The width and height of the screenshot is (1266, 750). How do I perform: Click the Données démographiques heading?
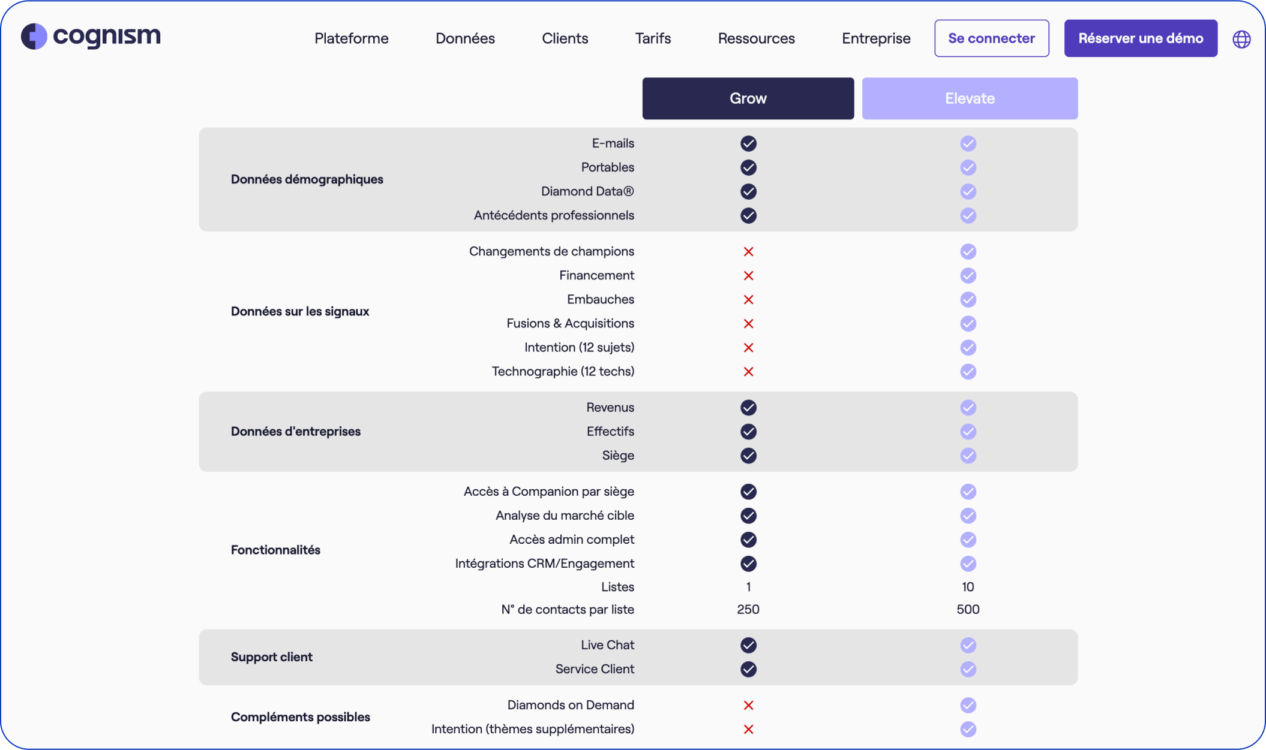tap(307, 179)
